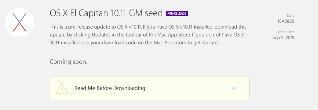Click the Posted Date label
Viewport: 318px width, 110px height.
click(285, 32)
